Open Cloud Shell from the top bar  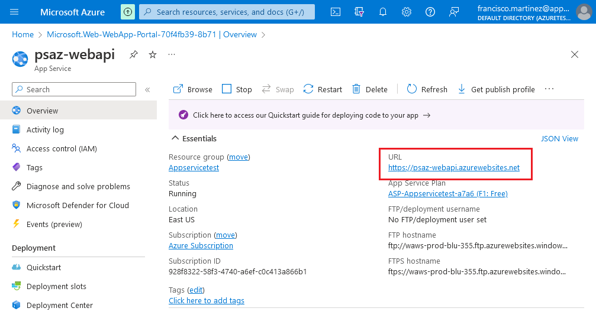336,12
